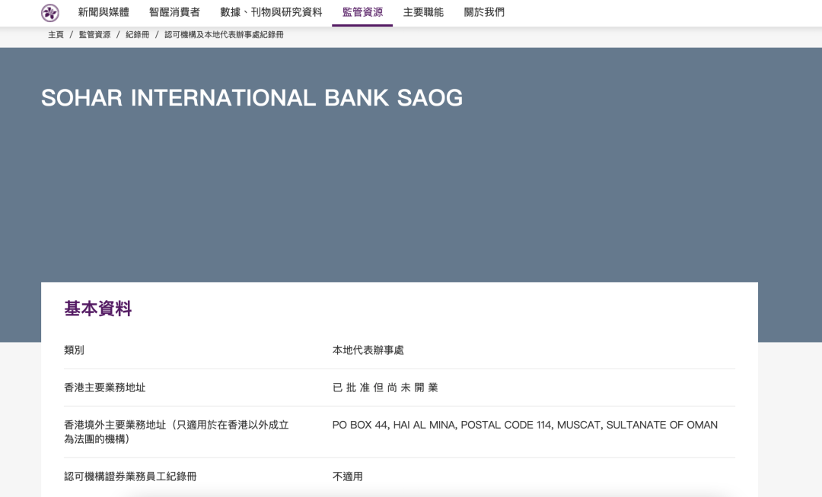Viewport: 822px width, 497px height.
Task: Click the 類別 row label
Action: (74, 350)
